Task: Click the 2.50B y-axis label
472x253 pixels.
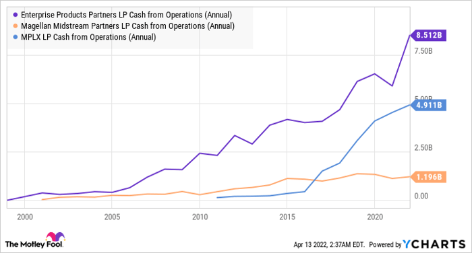Action: 423,148
